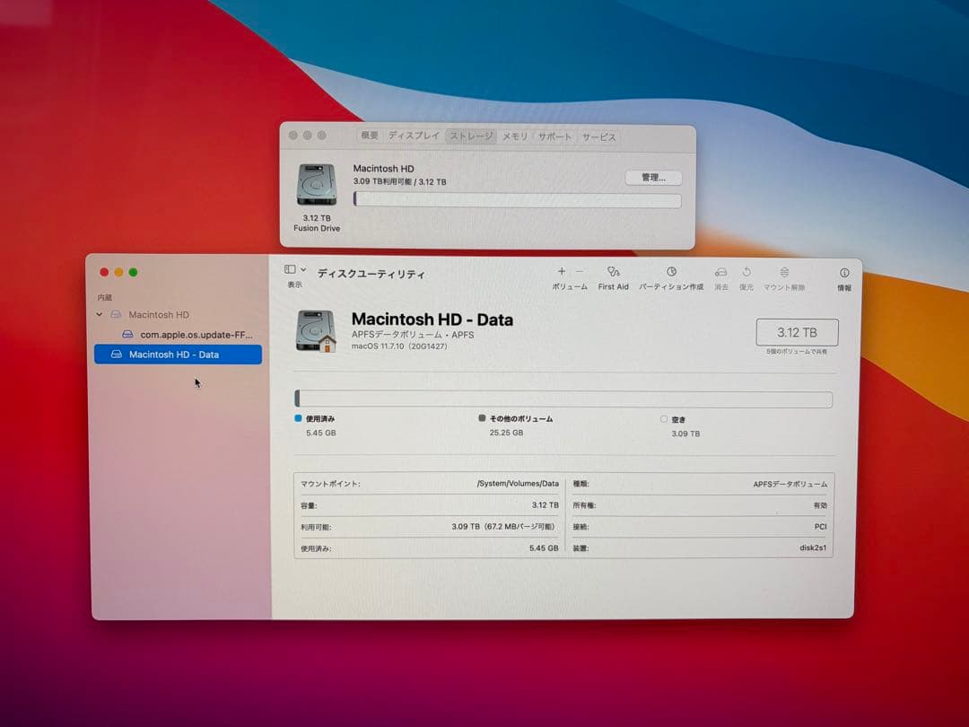Run First Aid from the toolbar

[x=614, y=272]
